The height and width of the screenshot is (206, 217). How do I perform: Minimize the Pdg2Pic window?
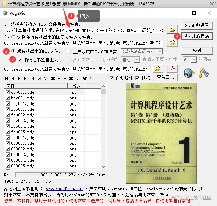coord(179,13)
